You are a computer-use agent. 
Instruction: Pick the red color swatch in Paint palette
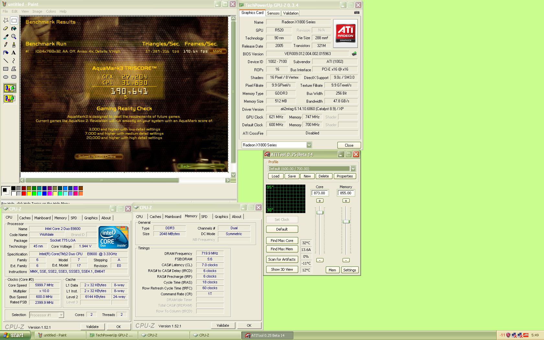[x=24, y=194]
